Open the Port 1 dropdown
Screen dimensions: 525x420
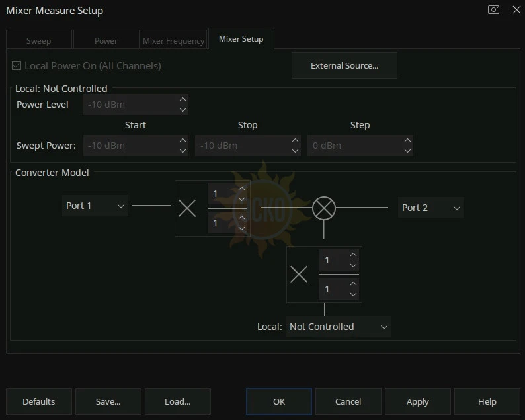point(95,206)
